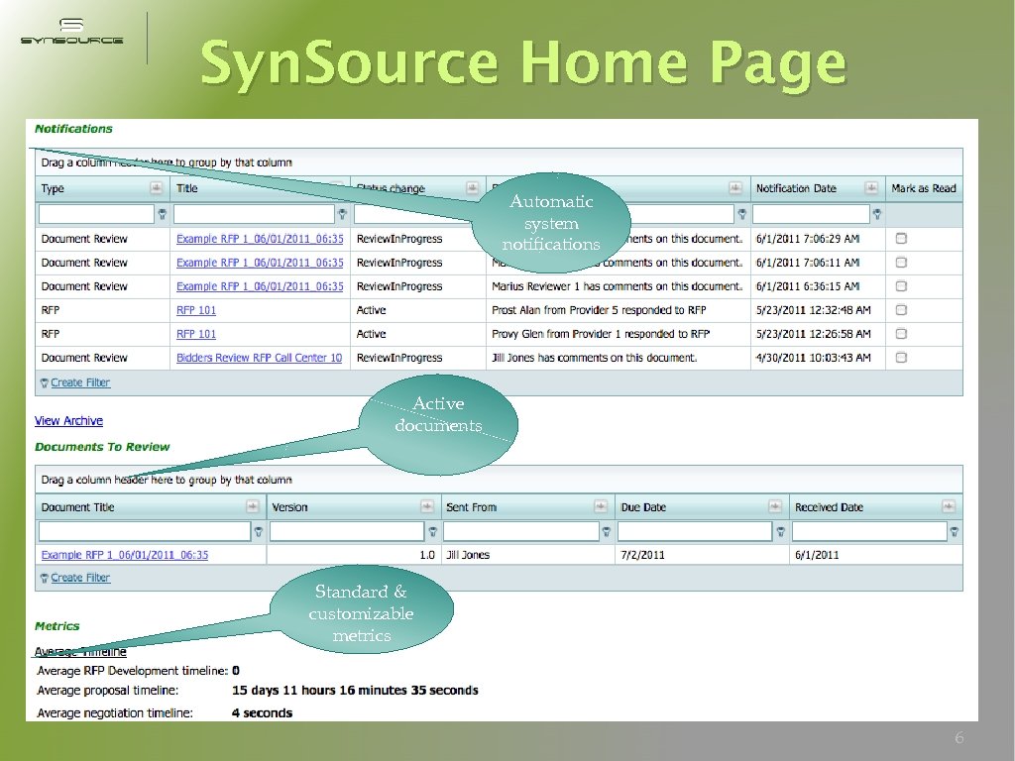Open RFP 101 link from Prost Alan row

(196, 310)
